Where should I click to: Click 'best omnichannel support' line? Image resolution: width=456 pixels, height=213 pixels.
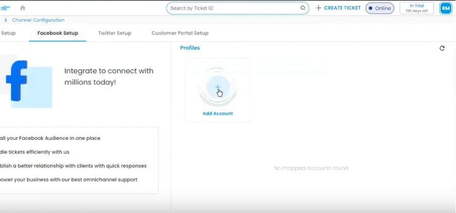click(x=69, y=180)
